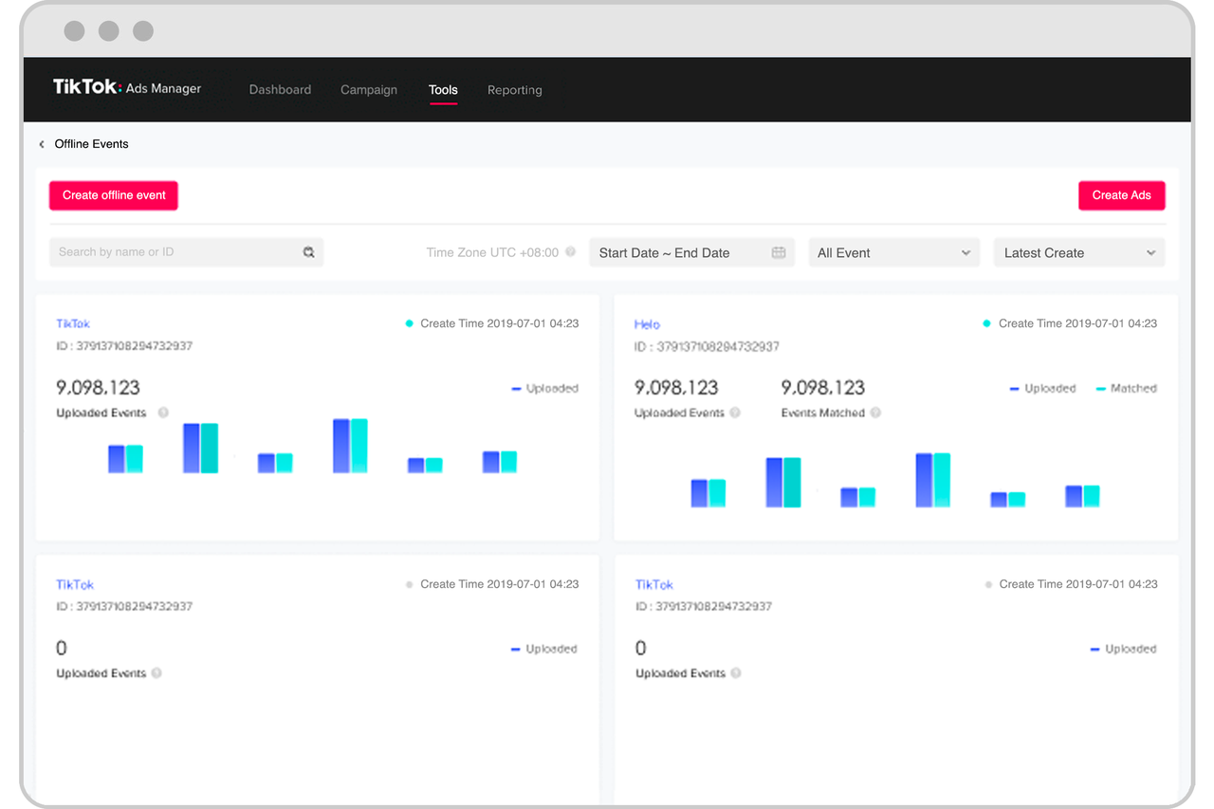This screenshot has height=809, width=1214.
Task: Click info icon in bottom-right card's Uploaded Events
Action: point(736,672)
